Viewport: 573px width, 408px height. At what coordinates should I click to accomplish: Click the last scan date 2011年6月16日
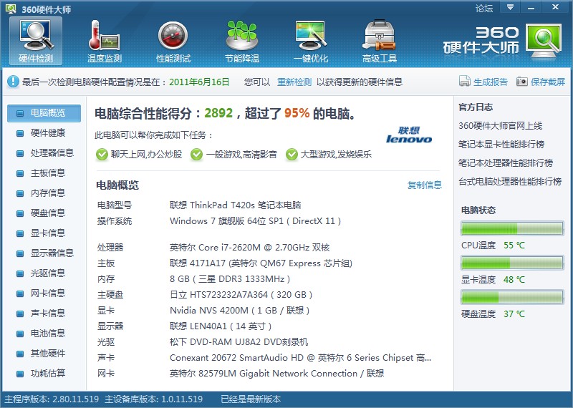[x=199, y=82]
